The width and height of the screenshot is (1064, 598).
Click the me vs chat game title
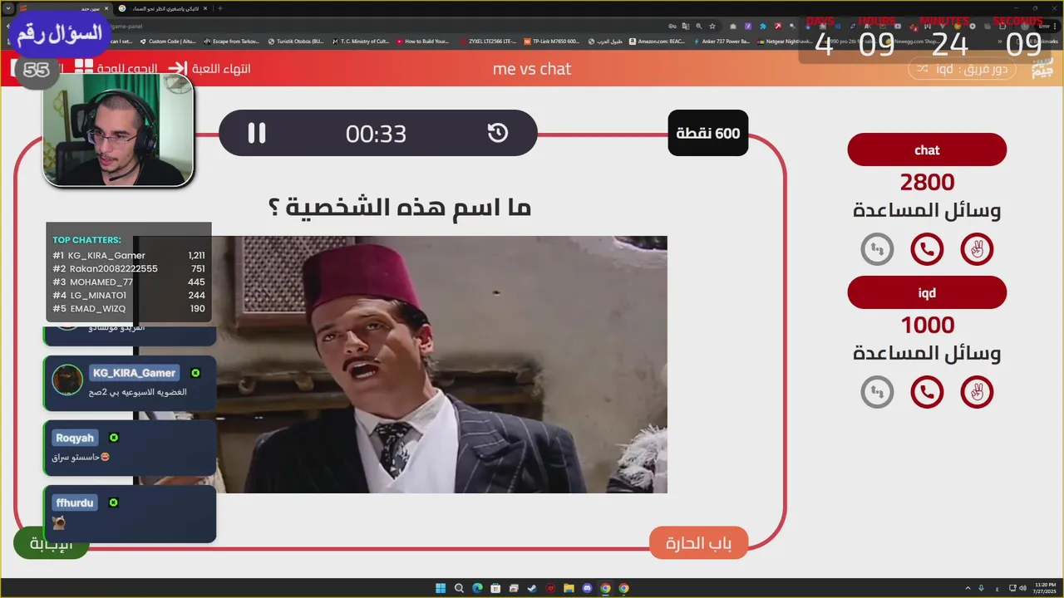532,69
